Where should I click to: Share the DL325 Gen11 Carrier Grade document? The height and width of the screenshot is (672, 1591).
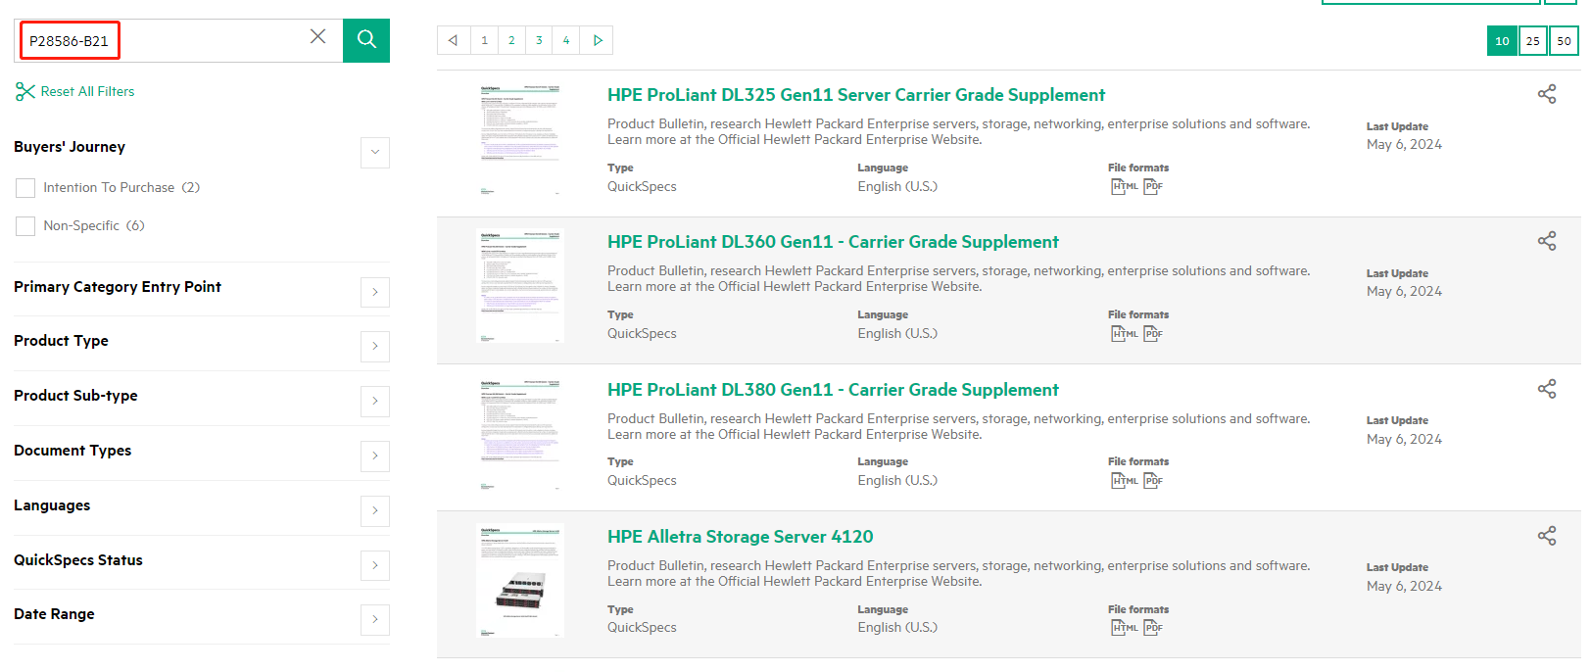coord(1546,94)
